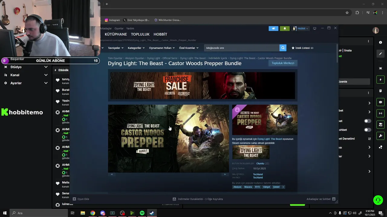Open the Dying Light: The Beast game link
The height and width of the screenshot is (217, 387).
(269, 139)
